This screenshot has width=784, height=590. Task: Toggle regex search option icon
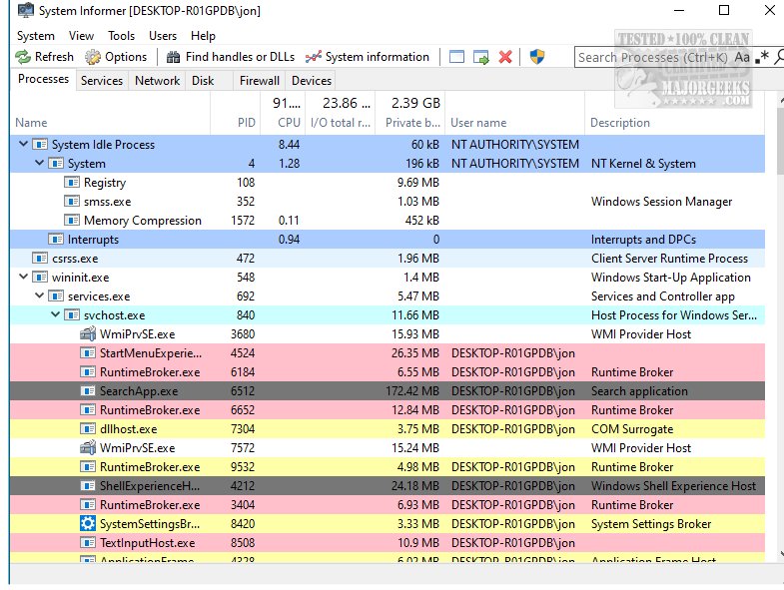[x=763, y=57]
